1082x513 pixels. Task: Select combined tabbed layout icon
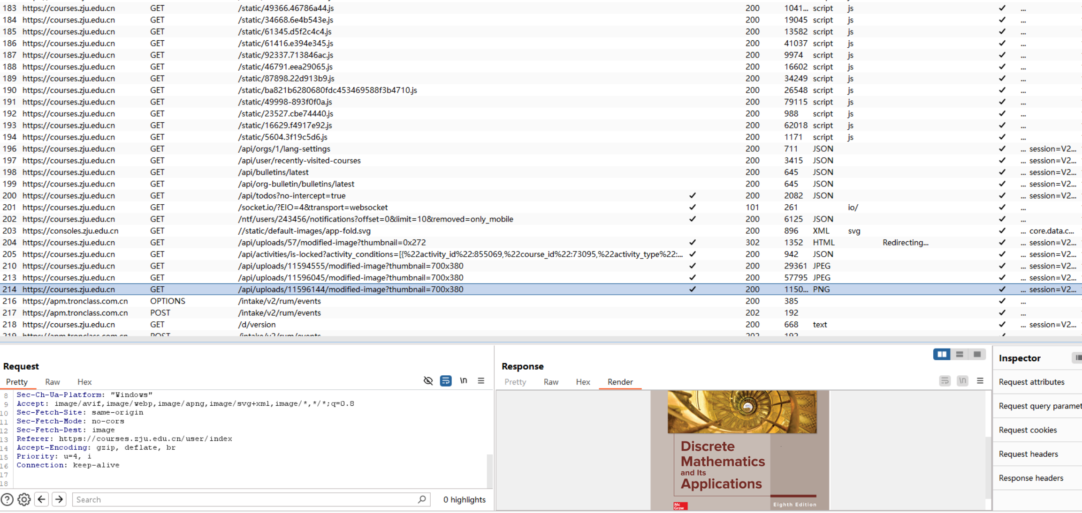tap(977, 355)
